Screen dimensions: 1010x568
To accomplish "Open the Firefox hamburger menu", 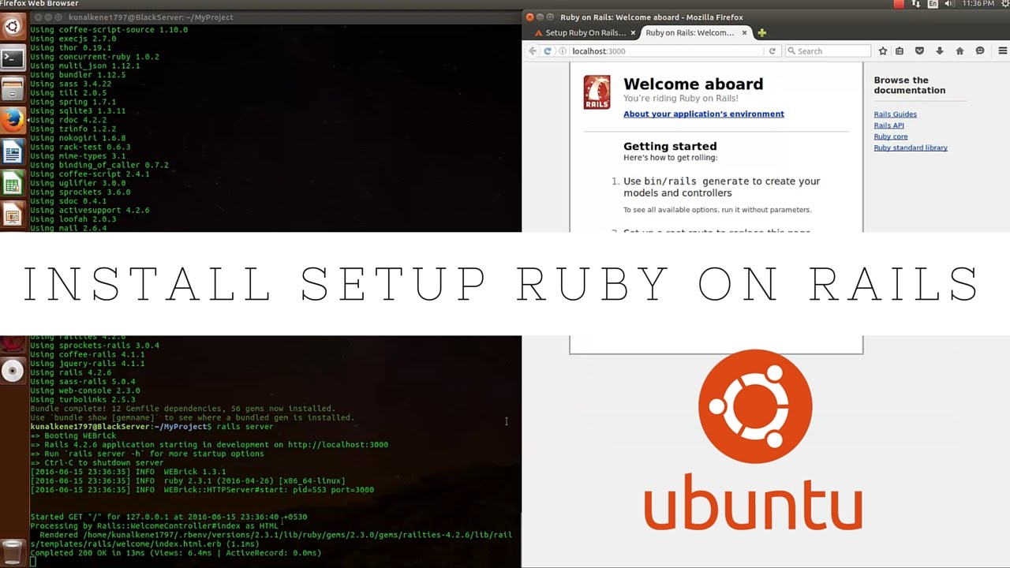I will tap(1003, 50).
